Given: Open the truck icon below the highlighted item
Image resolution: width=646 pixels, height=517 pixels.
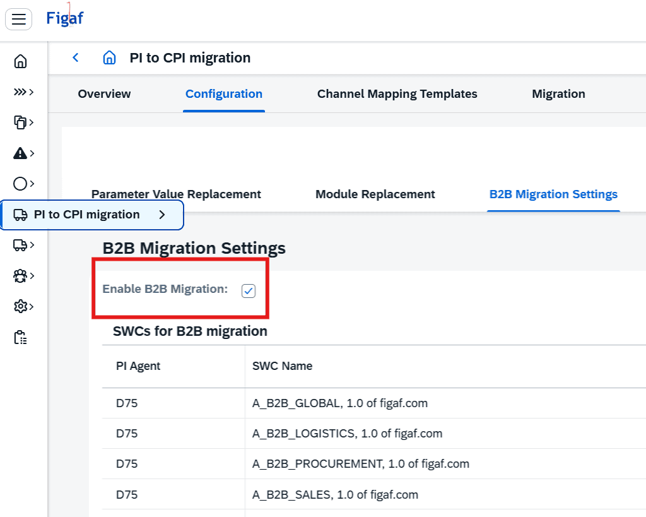Looking at the screenshot, I should (20, 245).
